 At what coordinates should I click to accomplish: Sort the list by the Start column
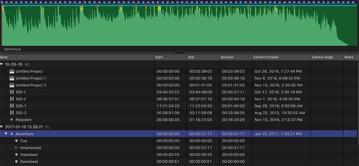tap(171, 57)
